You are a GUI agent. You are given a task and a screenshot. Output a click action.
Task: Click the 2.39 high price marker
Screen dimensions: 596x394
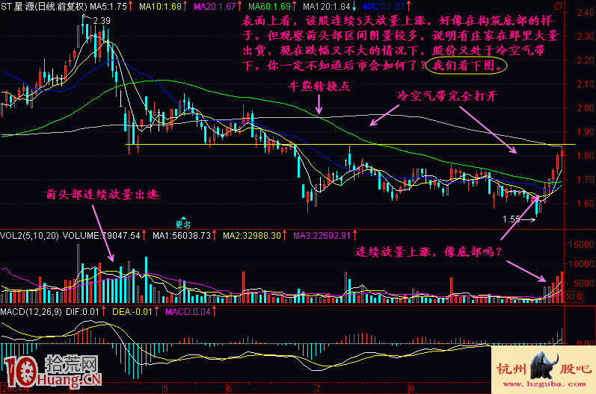coord(102,21)
